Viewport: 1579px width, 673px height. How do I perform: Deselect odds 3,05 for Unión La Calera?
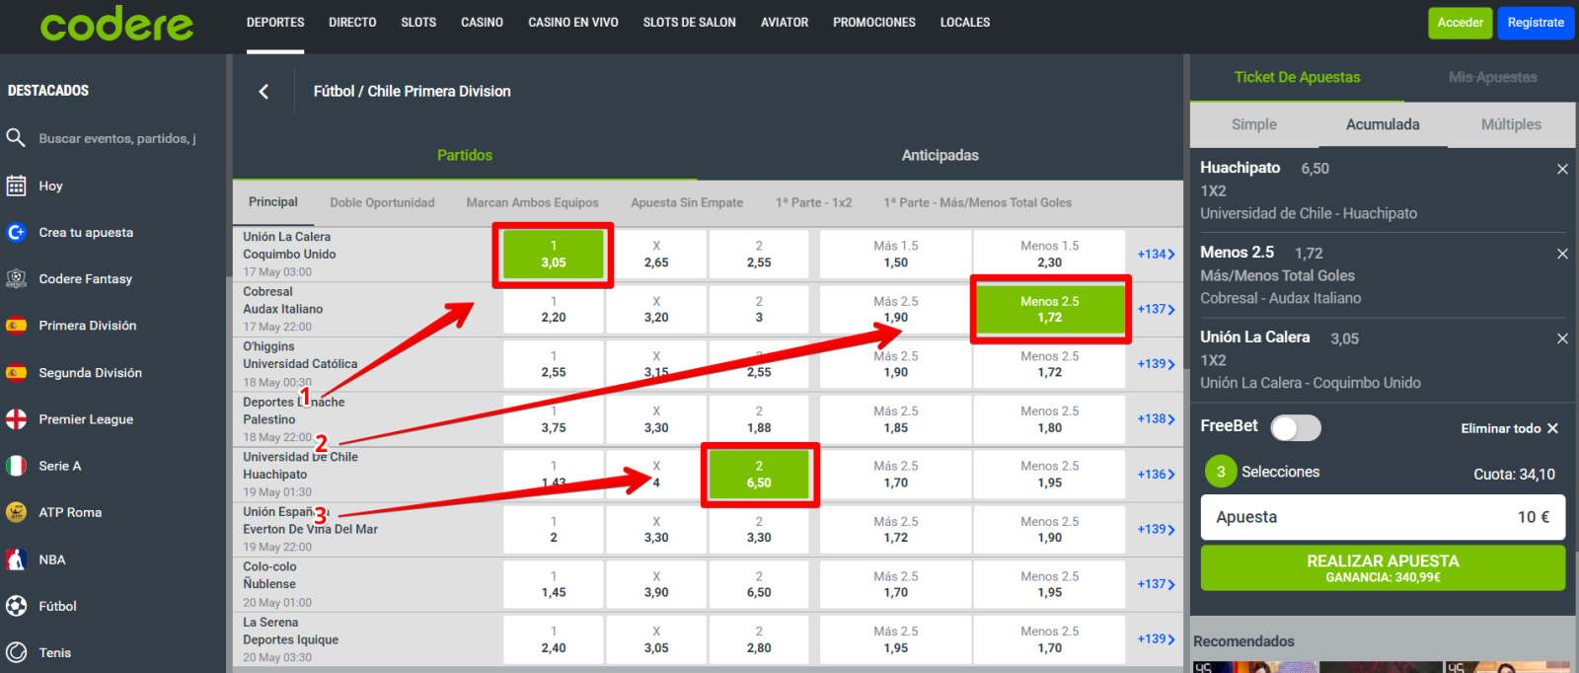[x=554, y=255]
